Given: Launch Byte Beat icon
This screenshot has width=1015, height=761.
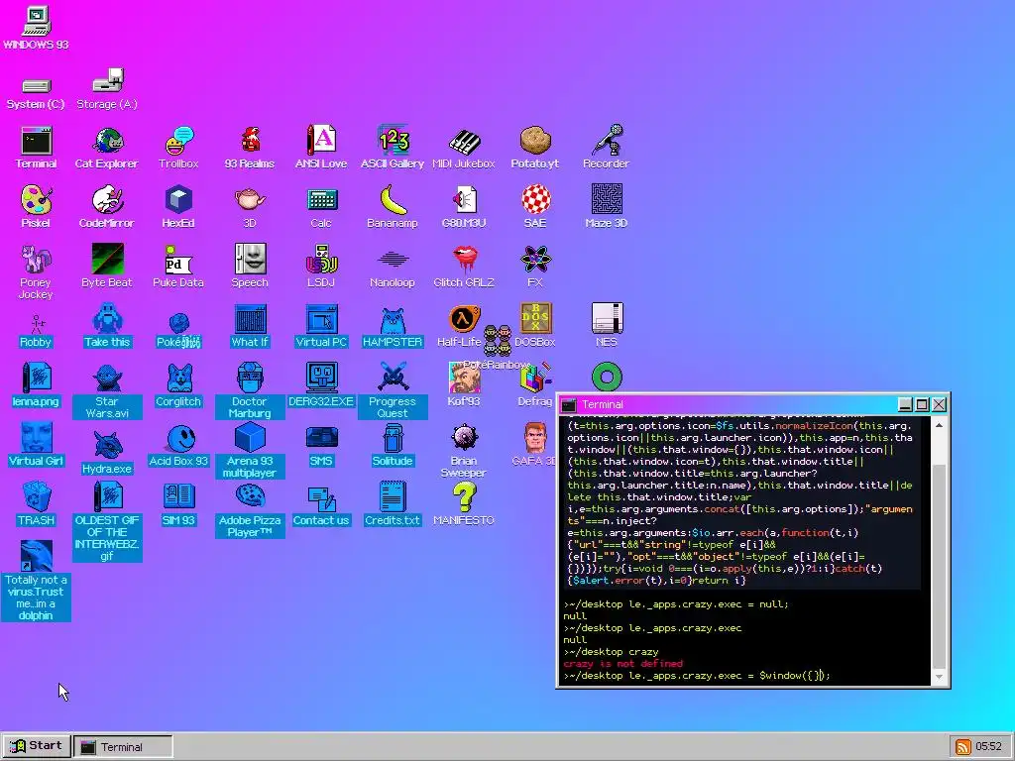Looking at the screenshot, I should [x=107, y=266].
